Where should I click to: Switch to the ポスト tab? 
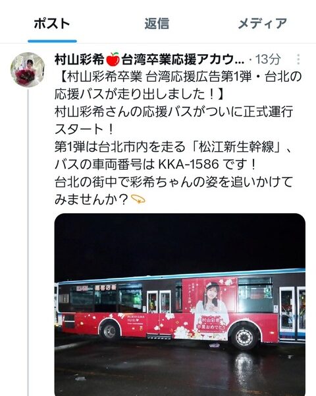[52, 24]
